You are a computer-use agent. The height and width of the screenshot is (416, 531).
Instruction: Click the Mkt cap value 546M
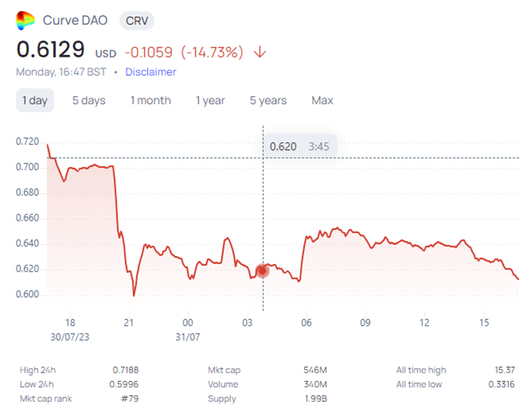pyautogui.click(x=315, y=370)
